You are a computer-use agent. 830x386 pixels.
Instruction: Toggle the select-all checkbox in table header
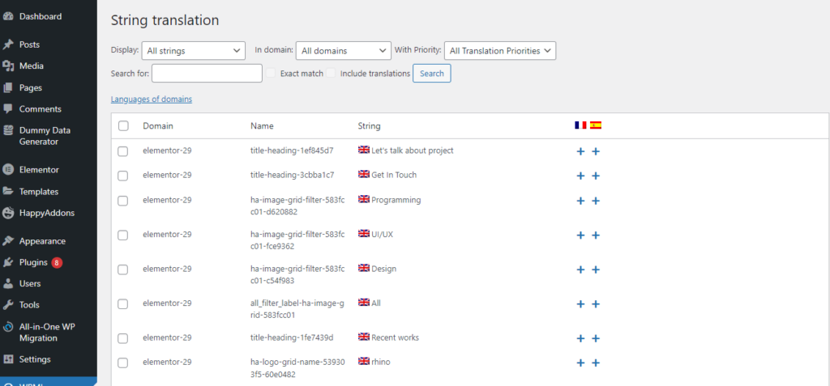(x=123, y=126)
